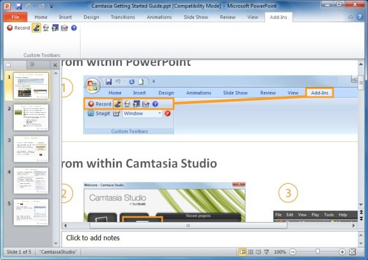Click notes pane scroll up arrow
Viewport: 368px width, 260px height.
click(361, 235)
